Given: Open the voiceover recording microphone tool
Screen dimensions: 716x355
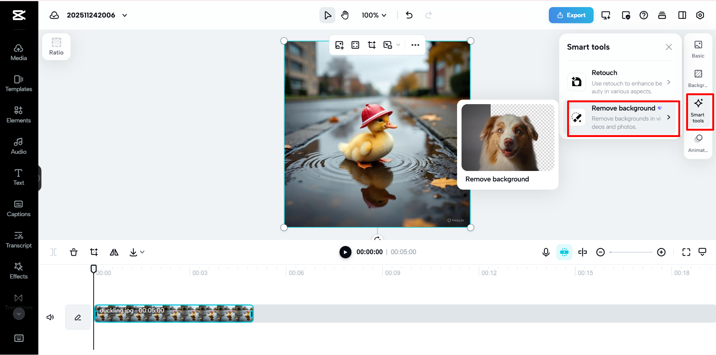Looking at the screenshot, I should click(x=545, y=252).
